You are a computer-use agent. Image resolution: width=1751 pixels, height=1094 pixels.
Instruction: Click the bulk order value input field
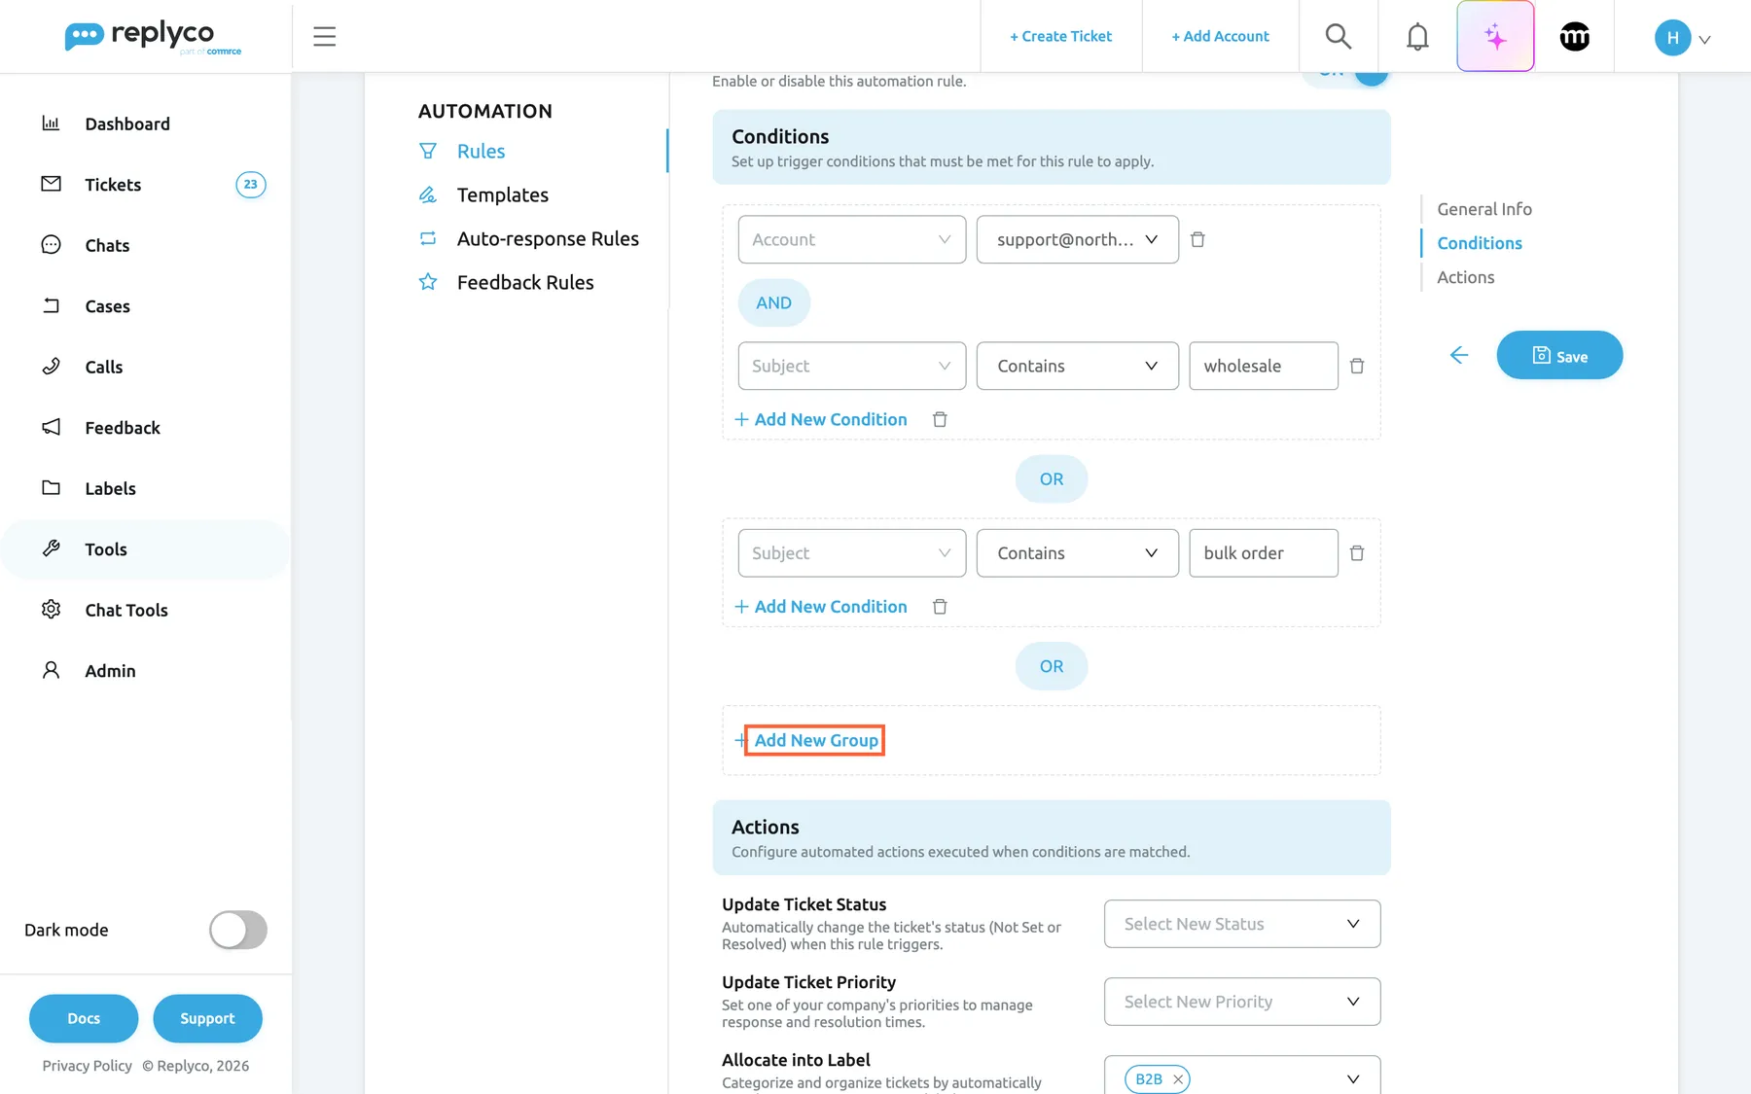pyautogui.click(x=1264, y=553)
